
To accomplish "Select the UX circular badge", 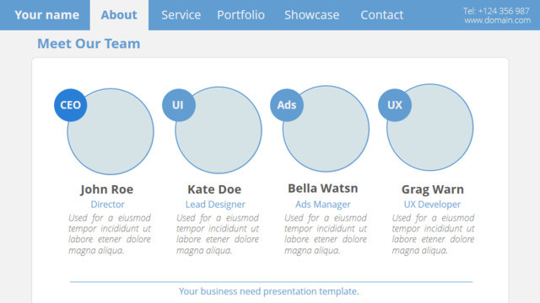I will click(395, 105).
